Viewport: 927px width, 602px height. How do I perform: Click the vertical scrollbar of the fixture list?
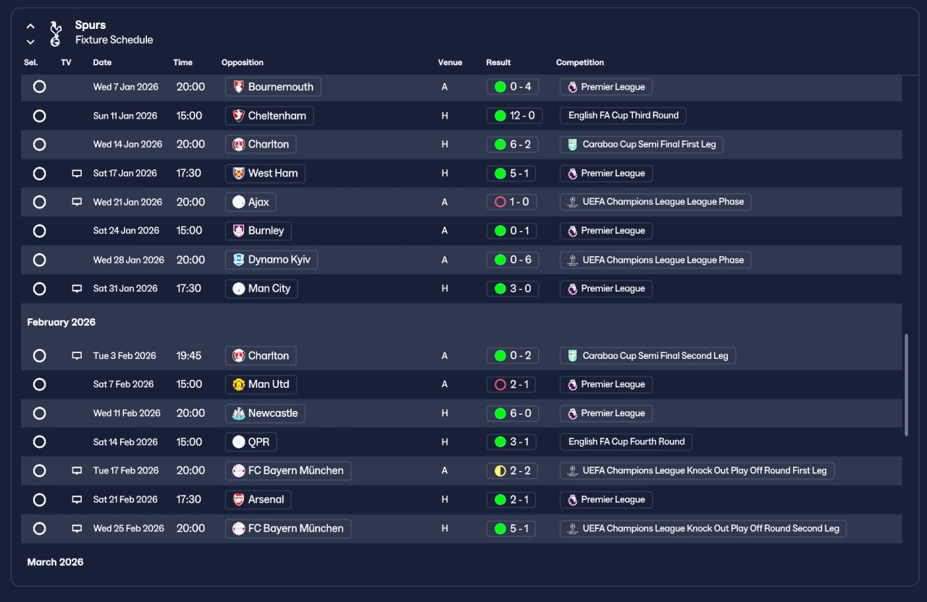[905, 385]
